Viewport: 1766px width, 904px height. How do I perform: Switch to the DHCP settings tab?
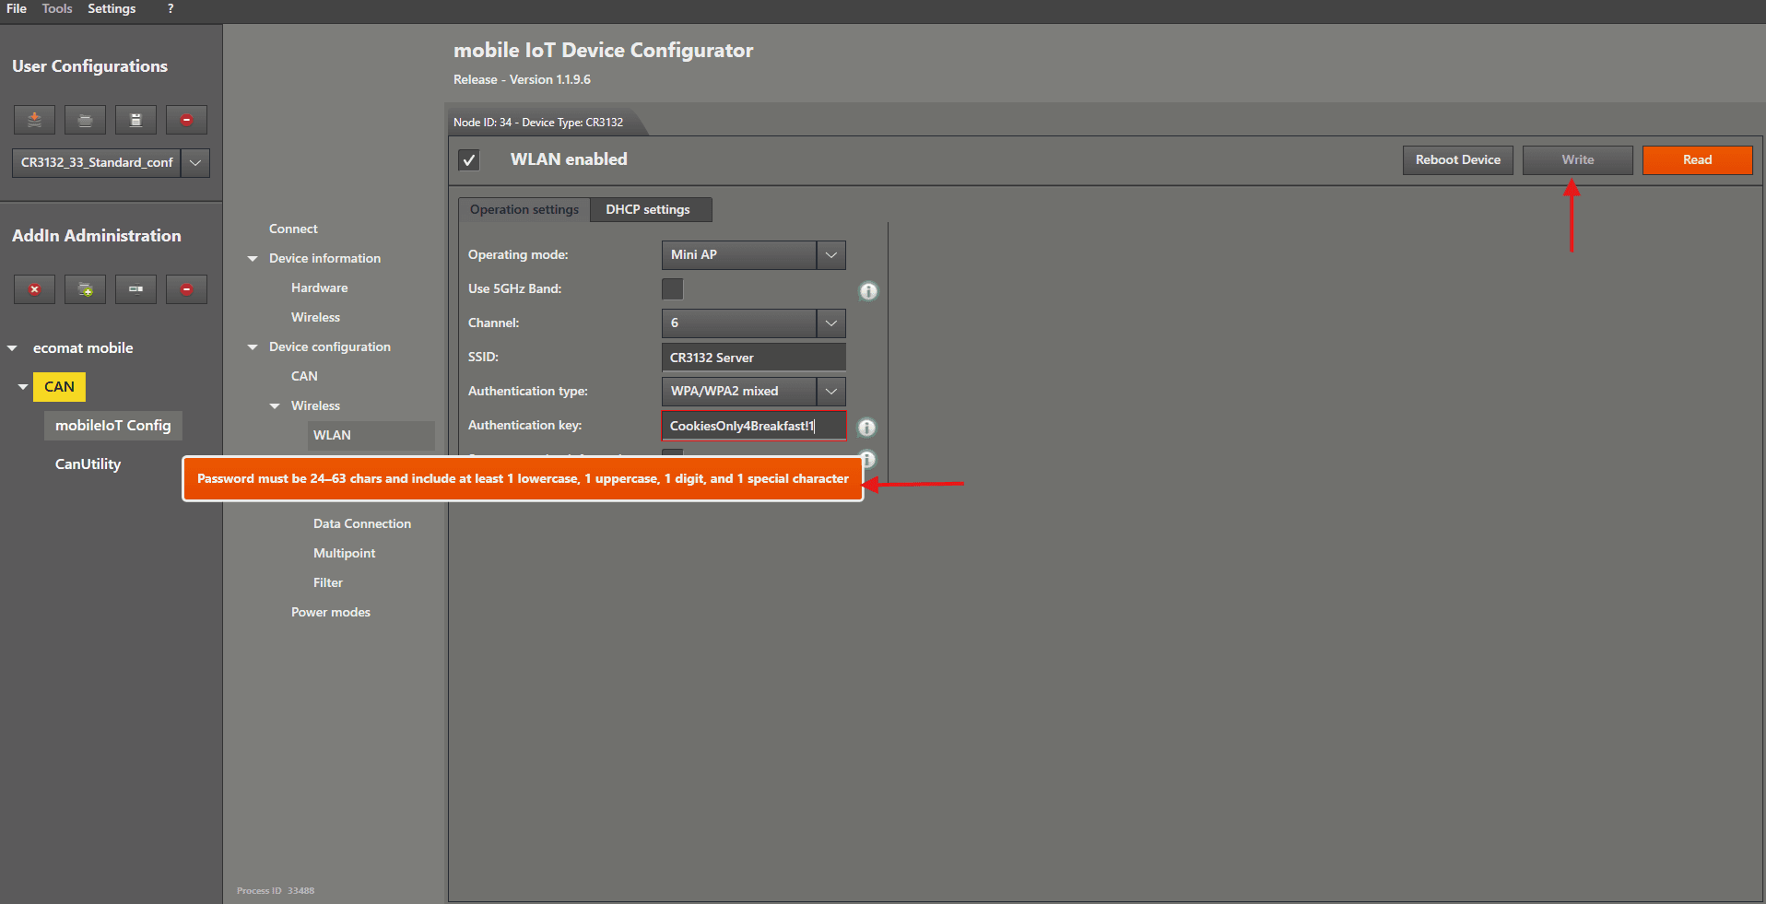[648, 210]
